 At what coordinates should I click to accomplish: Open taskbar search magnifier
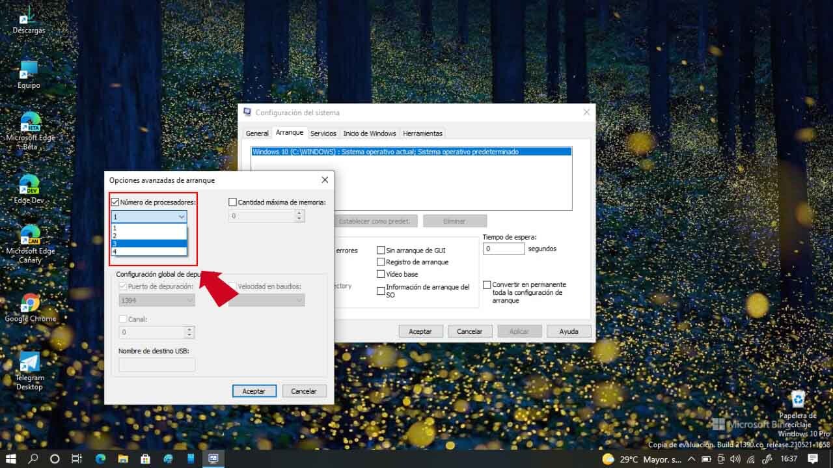(x=33, y=459)
